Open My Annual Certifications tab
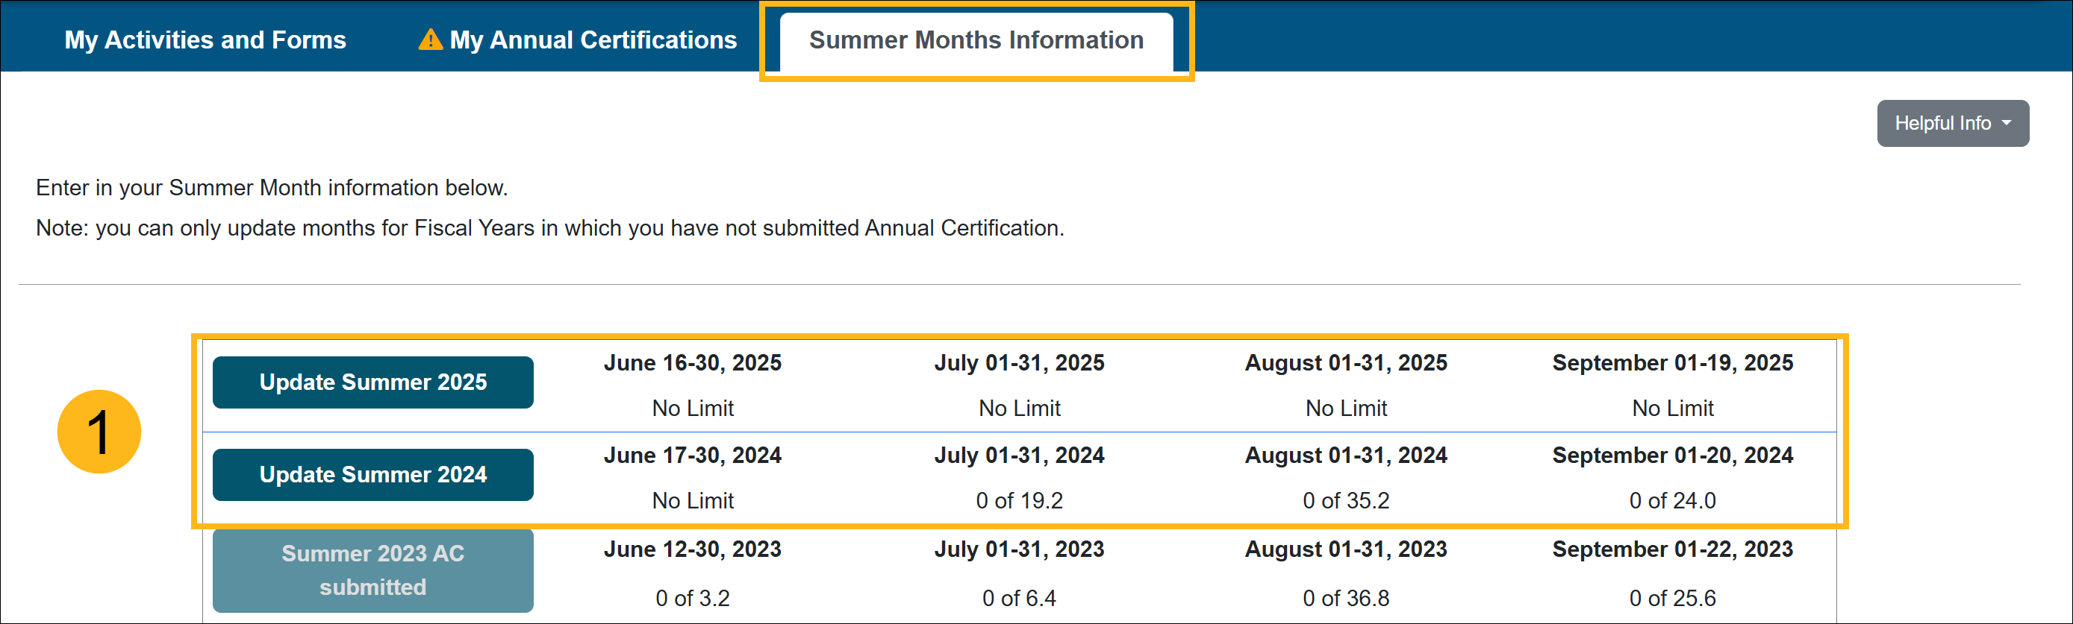The height and width of the screenshot is (624, 2073). click(x=592, y=40)
